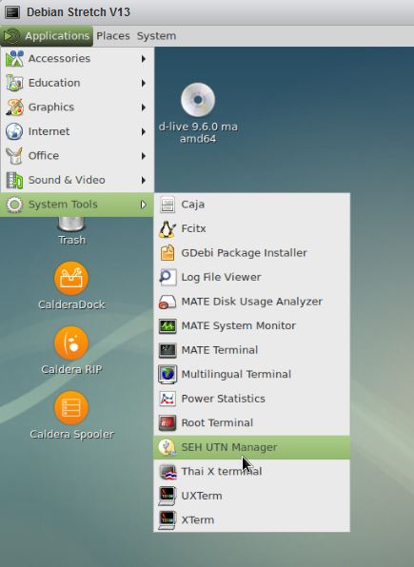
Task: Click the System Tools submenu arrow
Action: point(144,205)
